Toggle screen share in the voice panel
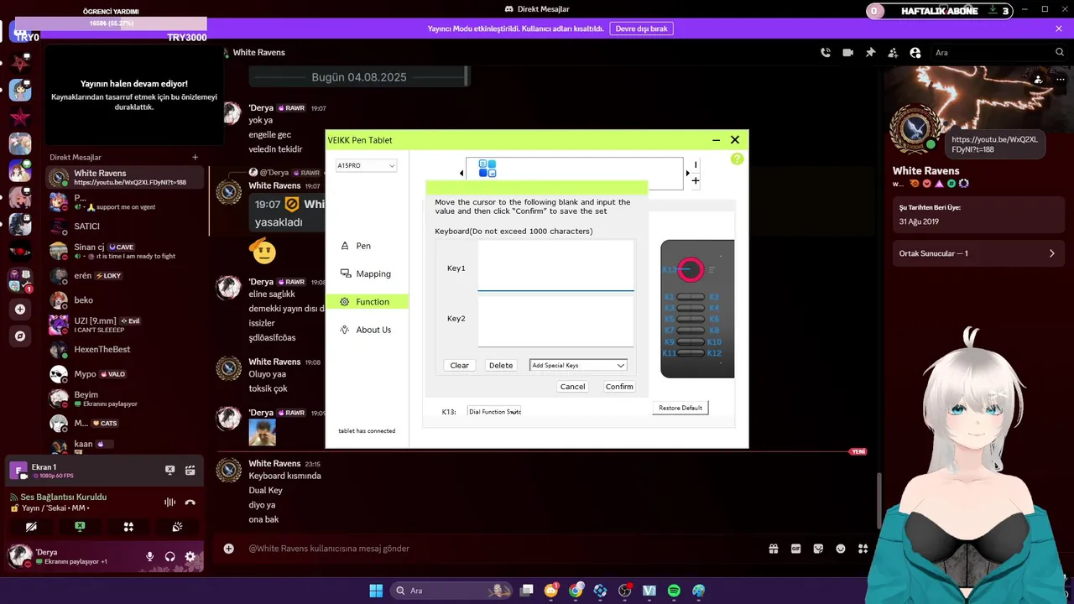Image resolution: width=1074 pixels, height=604 pixels. pyautogui.click(x=80, y=527)
